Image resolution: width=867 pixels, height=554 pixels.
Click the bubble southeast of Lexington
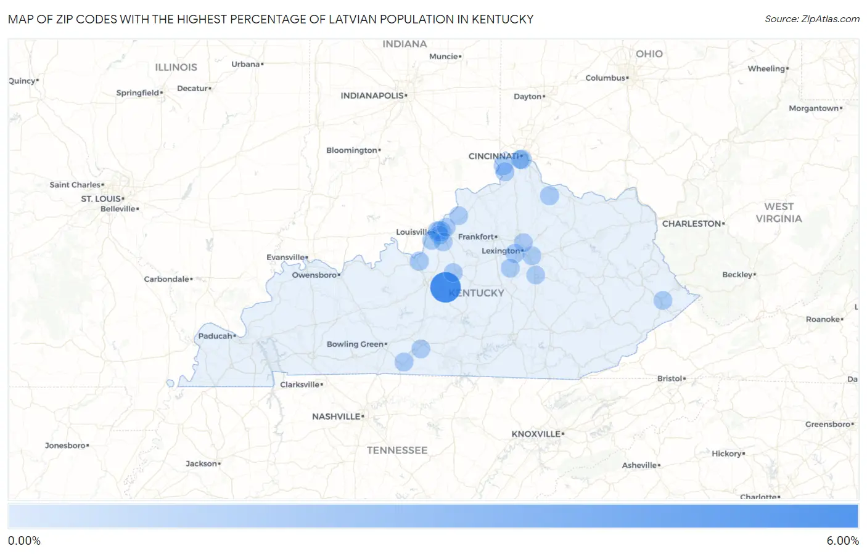click(x=535, y=275)
